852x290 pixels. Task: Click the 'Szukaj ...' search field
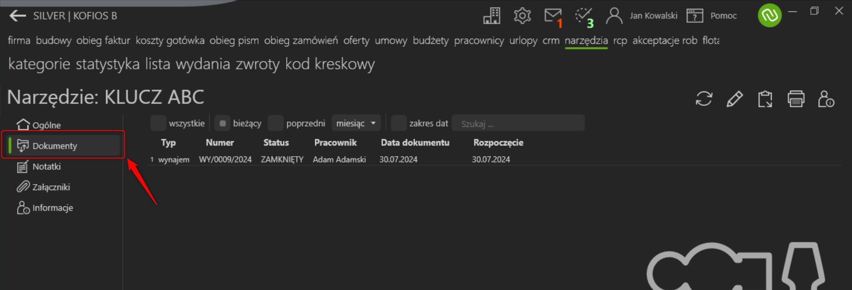(x=518, y=124)
